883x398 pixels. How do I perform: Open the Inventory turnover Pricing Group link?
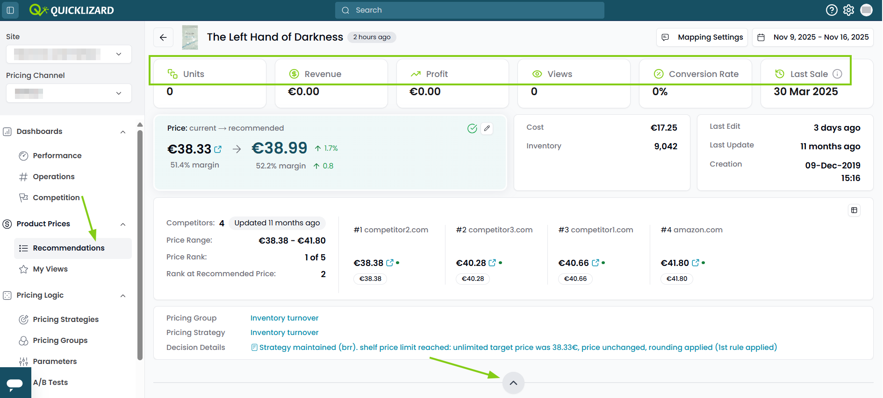click(284, 318)
